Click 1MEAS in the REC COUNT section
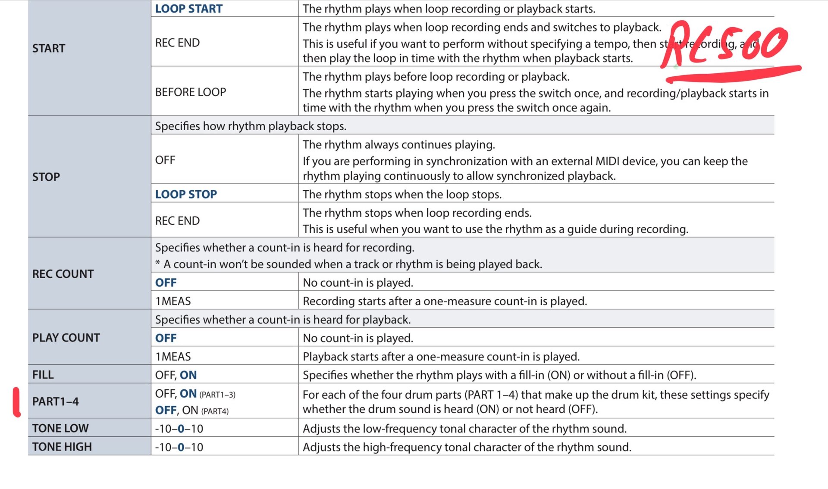This screenshot has height=489, width=828. pos(173,301)
